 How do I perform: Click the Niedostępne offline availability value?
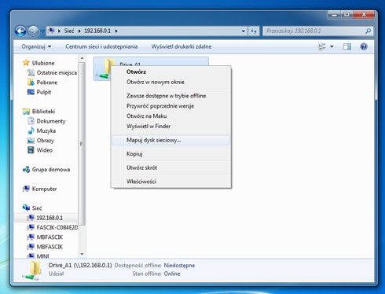pyautogui.click(x=179, y=266)
